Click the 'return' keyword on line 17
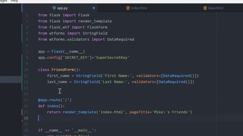The image size is (243, 136). click(54, 112)
